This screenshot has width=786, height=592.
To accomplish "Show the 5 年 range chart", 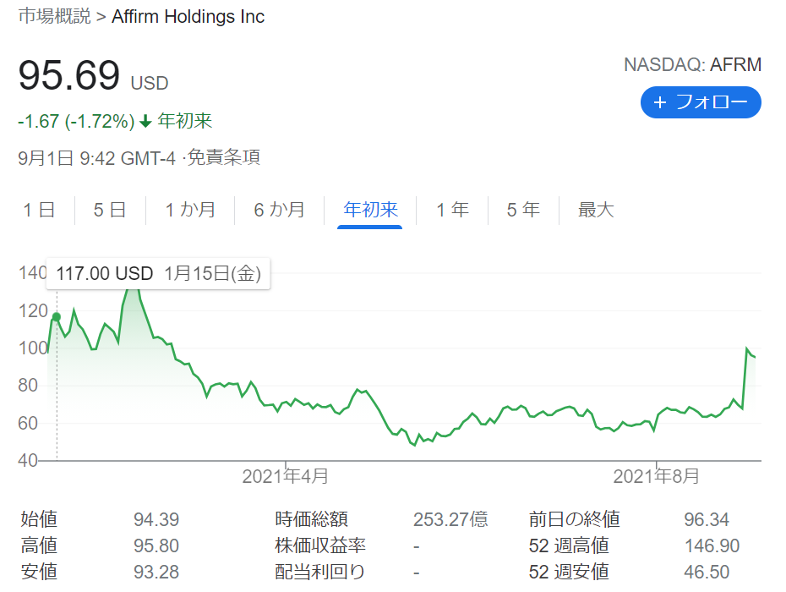I will [x=523, y=210].
